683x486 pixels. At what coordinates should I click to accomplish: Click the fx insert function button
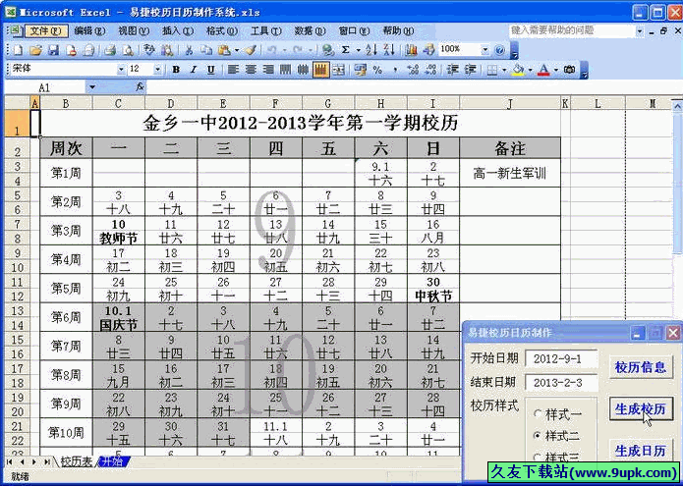tap(140, 87)
